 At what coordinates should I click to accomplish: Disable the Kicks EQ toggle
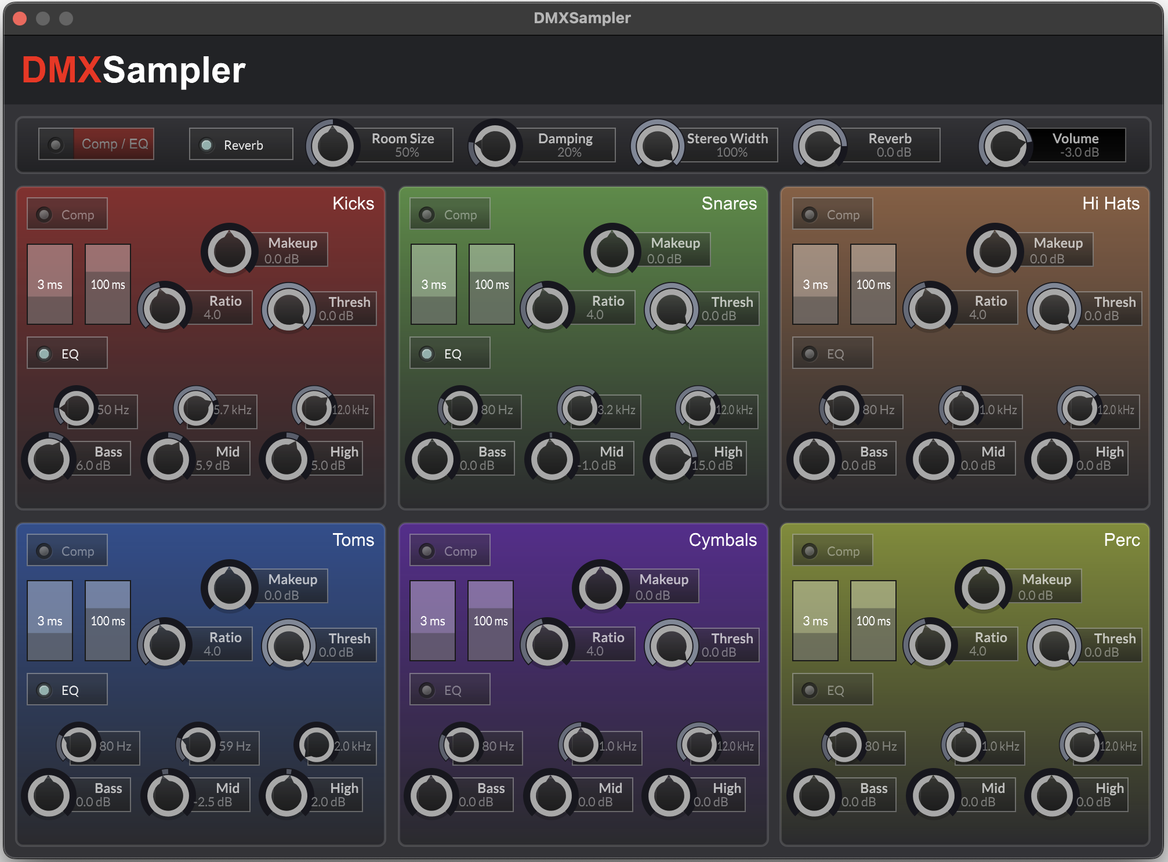(x=67, y=353)
